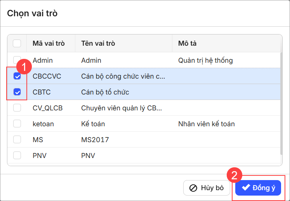Tick the MS role checkbox
This screenshot has width=290, height=201.
coord(17,139)
